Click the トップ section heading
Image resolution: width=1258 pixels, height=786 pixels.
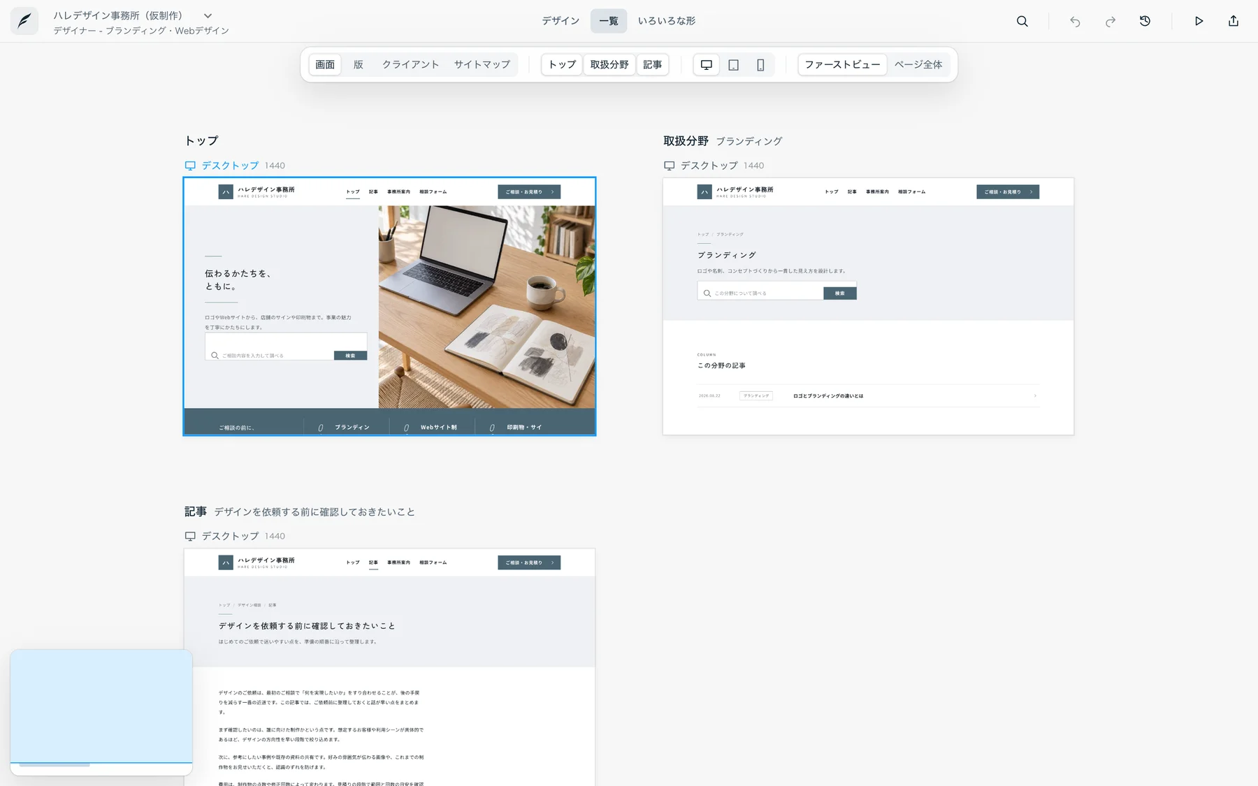click(x=201, y=140)
